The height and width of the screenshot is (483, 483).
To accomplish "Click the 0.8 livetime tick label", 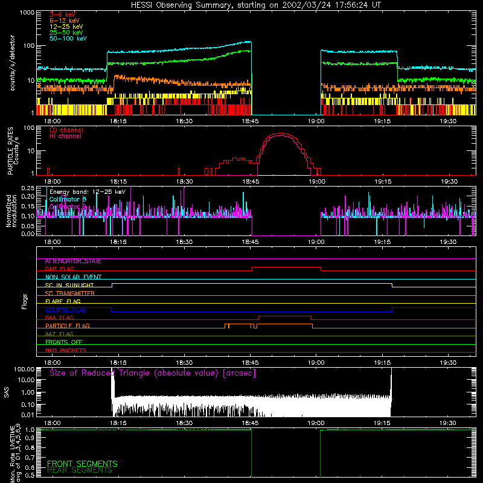I will coord(30,447).
